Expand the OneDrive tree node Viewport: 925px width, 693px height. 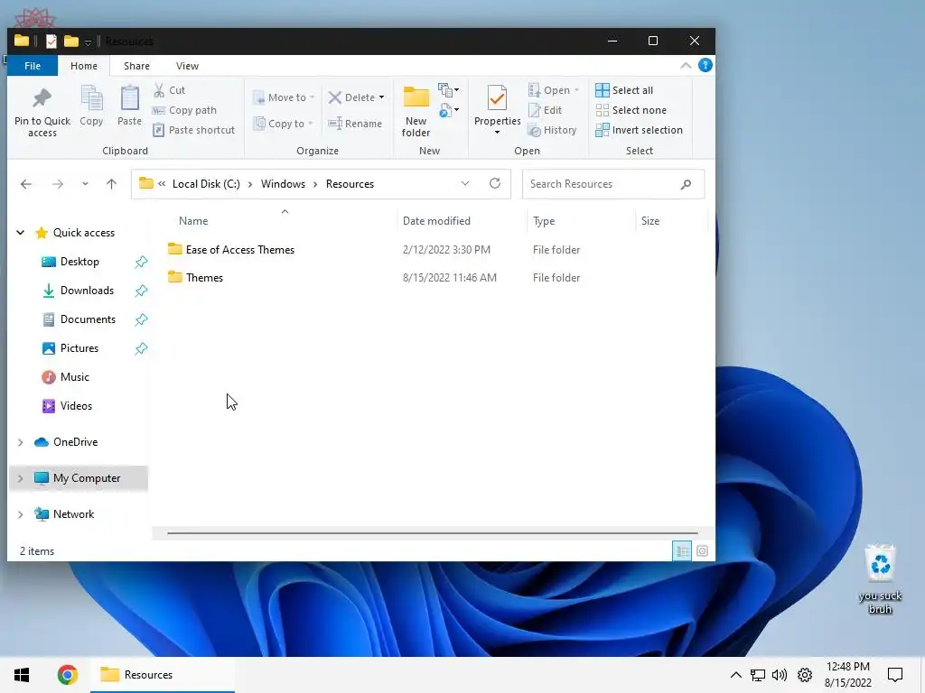pos(20,442)
